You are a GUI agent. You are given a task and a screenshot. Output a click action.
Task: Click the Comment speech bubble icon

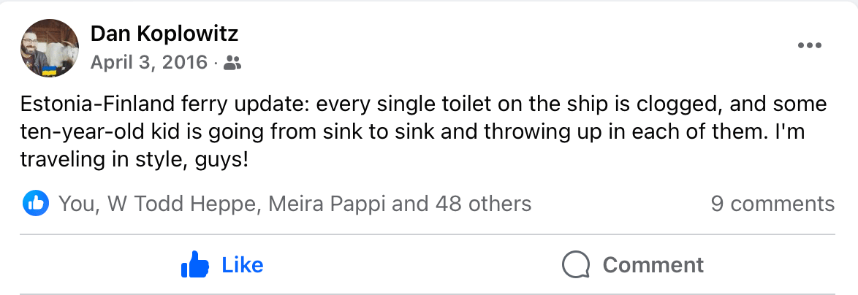click(576, 264)
